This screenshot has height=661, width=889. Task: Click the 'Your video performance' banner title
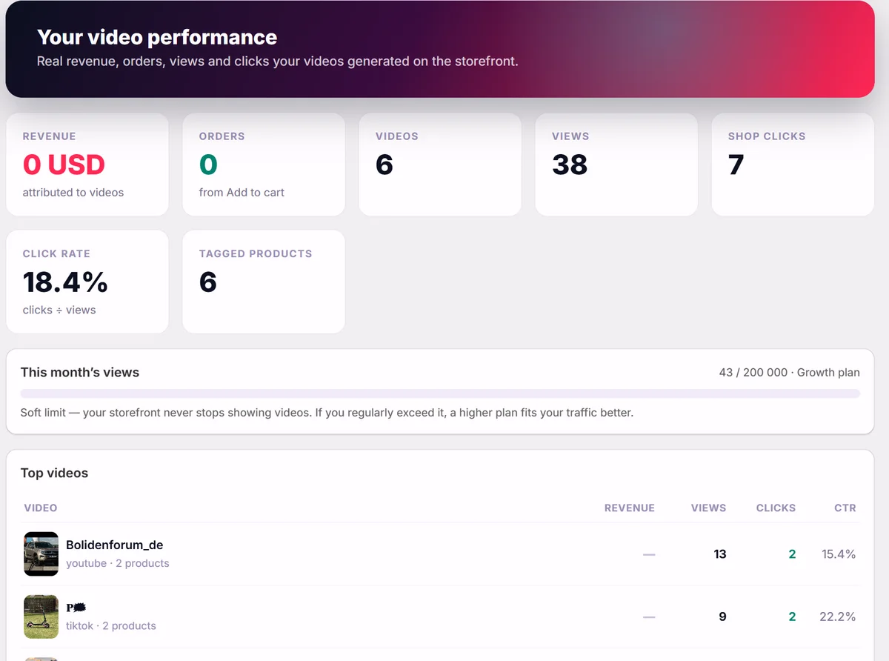(157, 37)
